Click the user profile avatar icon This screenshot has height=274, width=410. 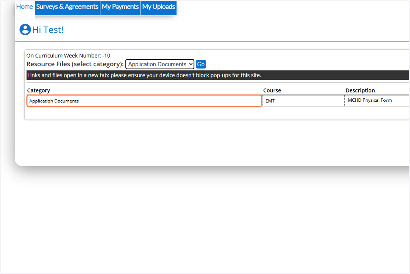click(25, 30)
